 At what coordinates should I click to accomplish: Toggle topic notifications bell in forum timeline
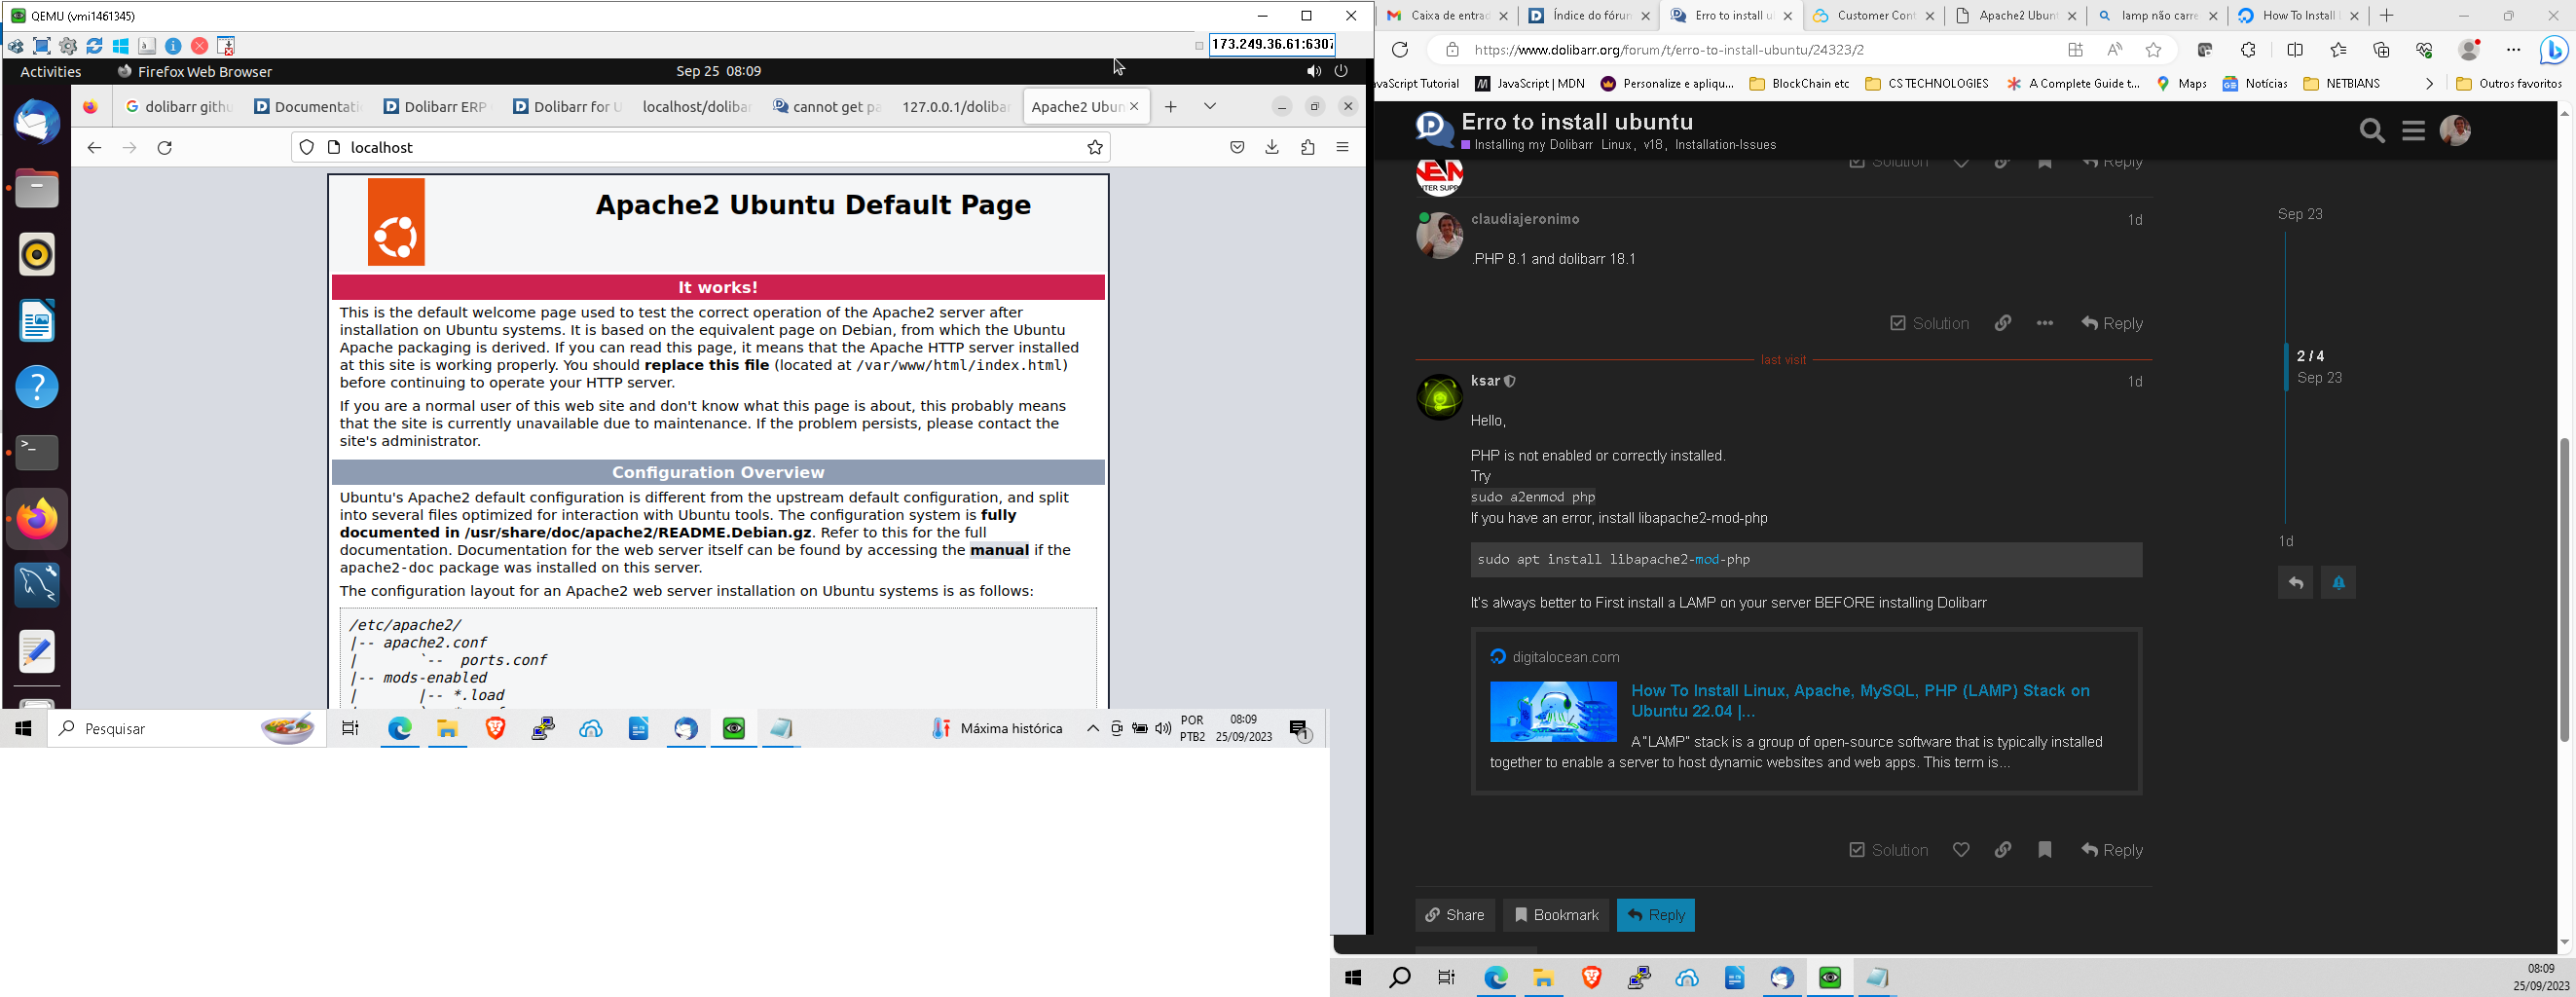click(2338, 583)
